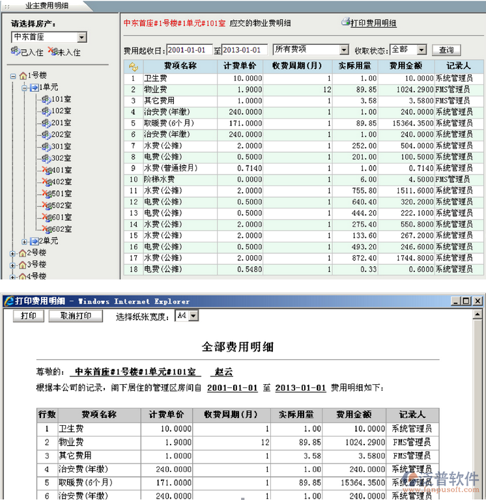Image resolution: width=486 pixels, height=500 pixels.
Task: Click the 查询 search button
Action: pos(446,50)
